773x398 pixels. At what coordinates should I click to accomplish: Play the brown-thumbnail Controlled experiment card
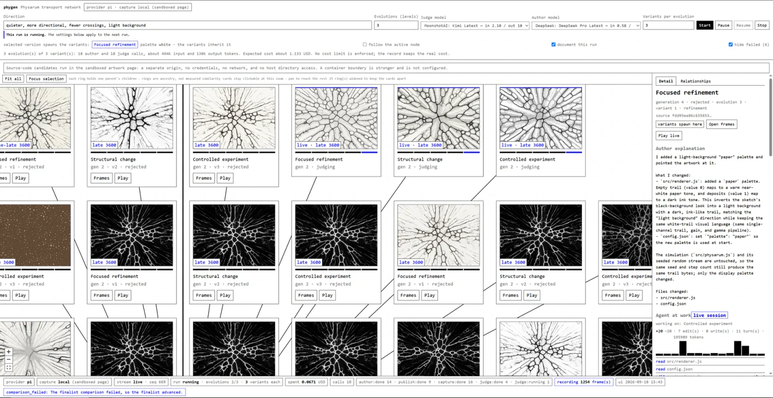click(20, 295)
